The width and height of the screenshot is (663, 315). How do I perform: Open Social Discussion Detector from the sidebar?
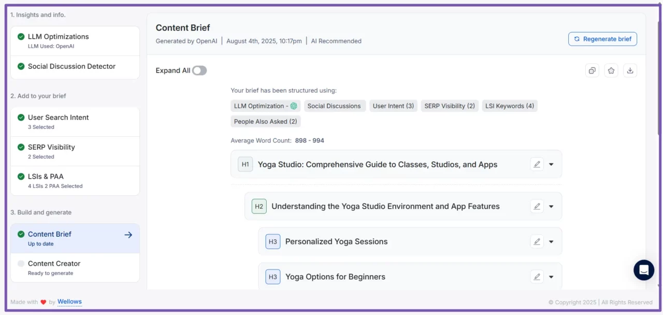click(x=71, y=66)
